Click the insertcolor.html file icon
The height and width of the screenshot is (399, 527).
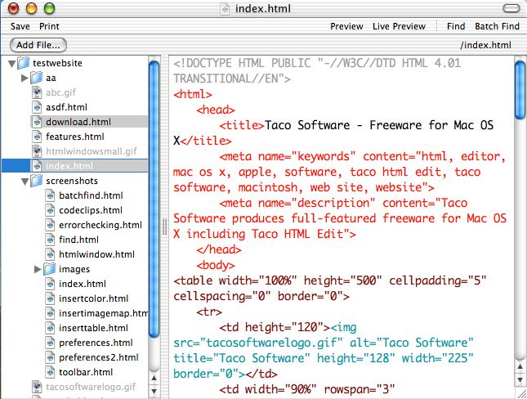pos(50,298)
